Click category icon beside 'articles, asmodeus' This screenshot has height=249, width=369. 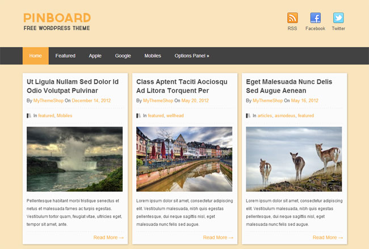[x=248, y=115]
